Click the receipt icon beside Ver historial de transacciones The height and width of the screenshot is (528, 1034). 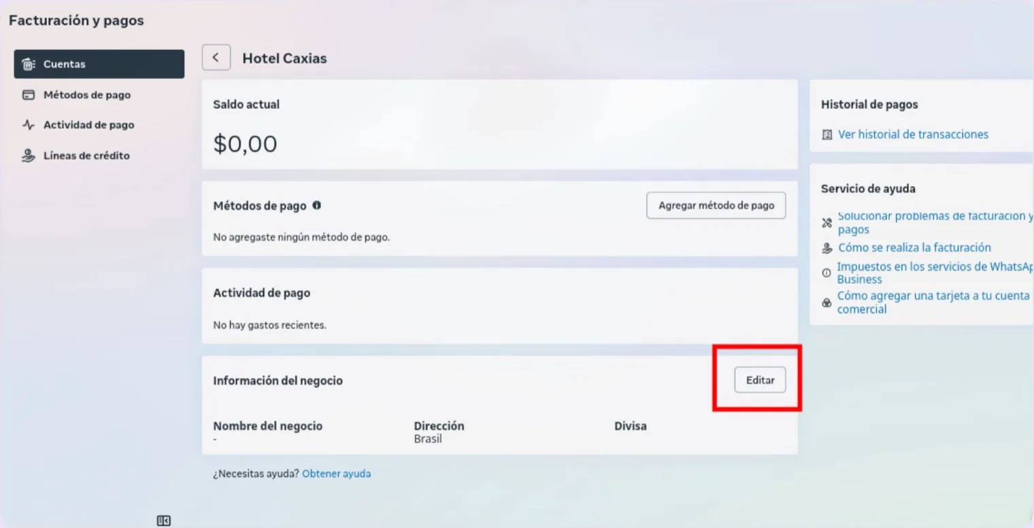(x=827, y=135)
